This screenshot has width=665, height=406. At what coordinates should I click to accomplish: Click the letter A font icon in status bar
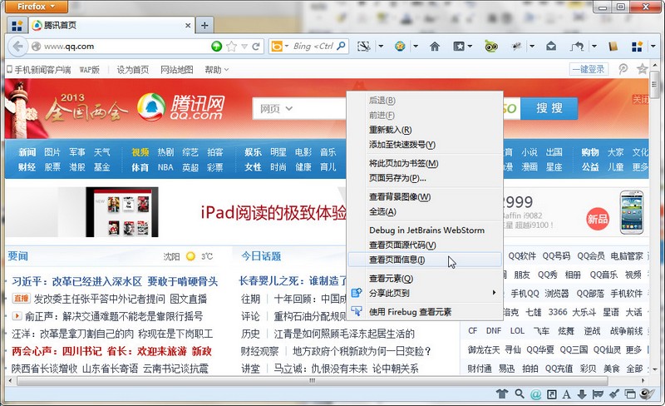[566, 394]
